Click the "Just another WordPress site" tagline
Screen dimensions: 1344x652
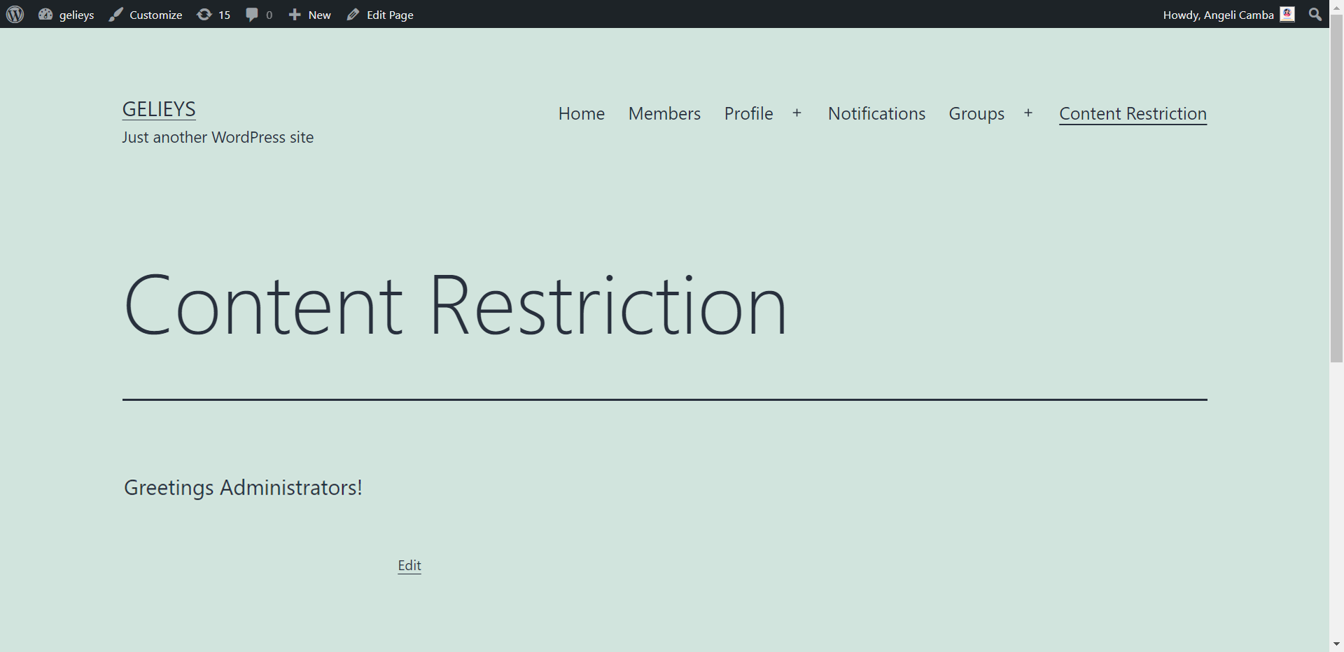coord(218,137)
